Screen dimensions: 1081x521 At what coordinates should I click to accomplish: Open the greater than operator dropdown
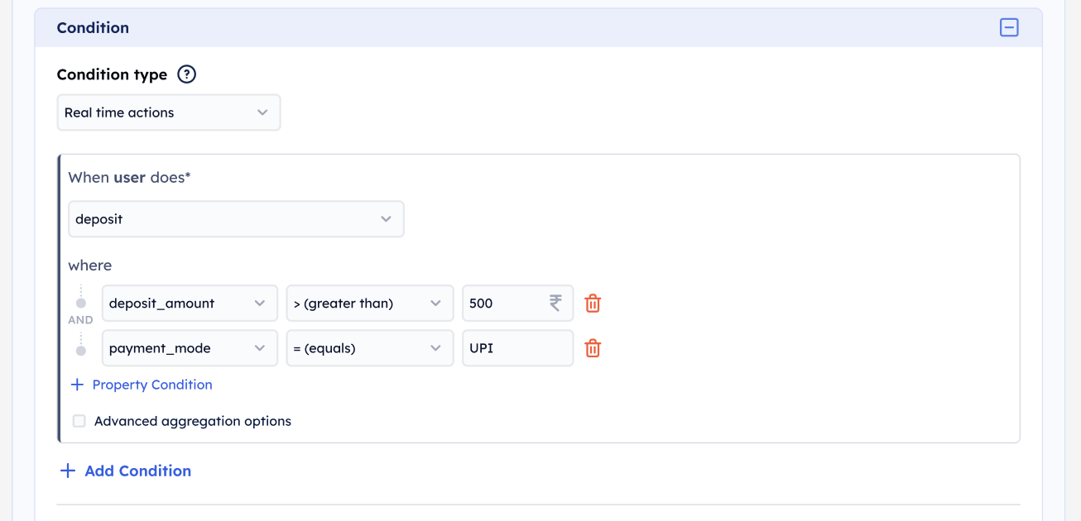click(x=369, y=304)
